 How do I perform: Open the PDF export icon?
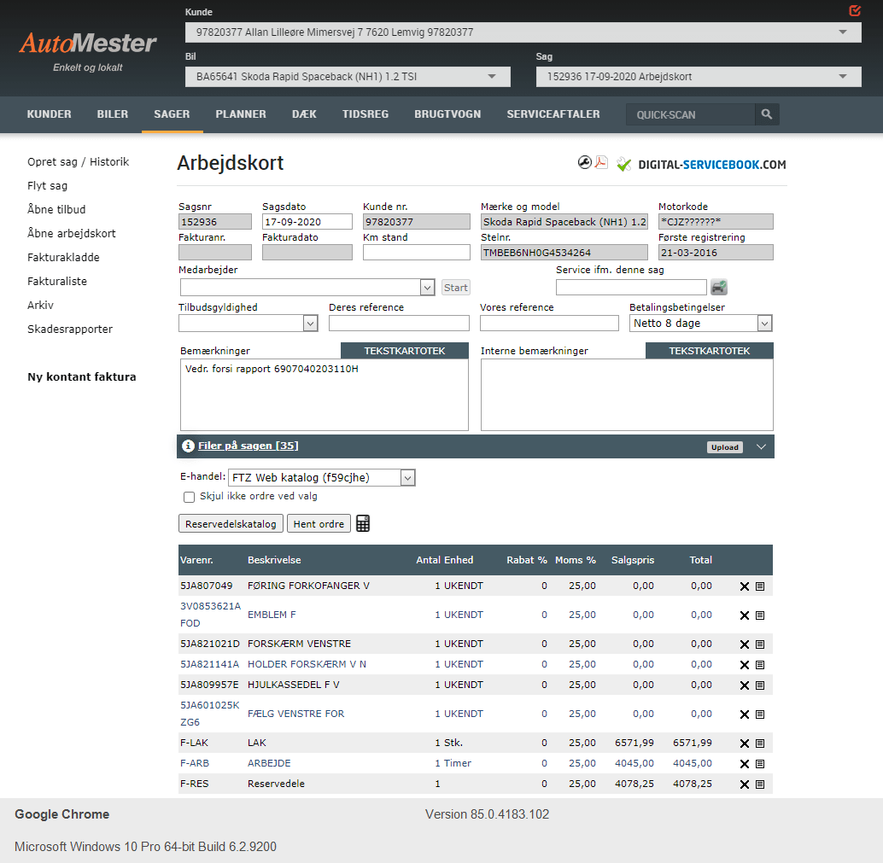pos(601,163)
